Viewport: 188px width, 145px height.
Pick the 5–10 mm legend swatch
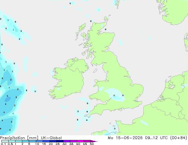tap(32, 141)
